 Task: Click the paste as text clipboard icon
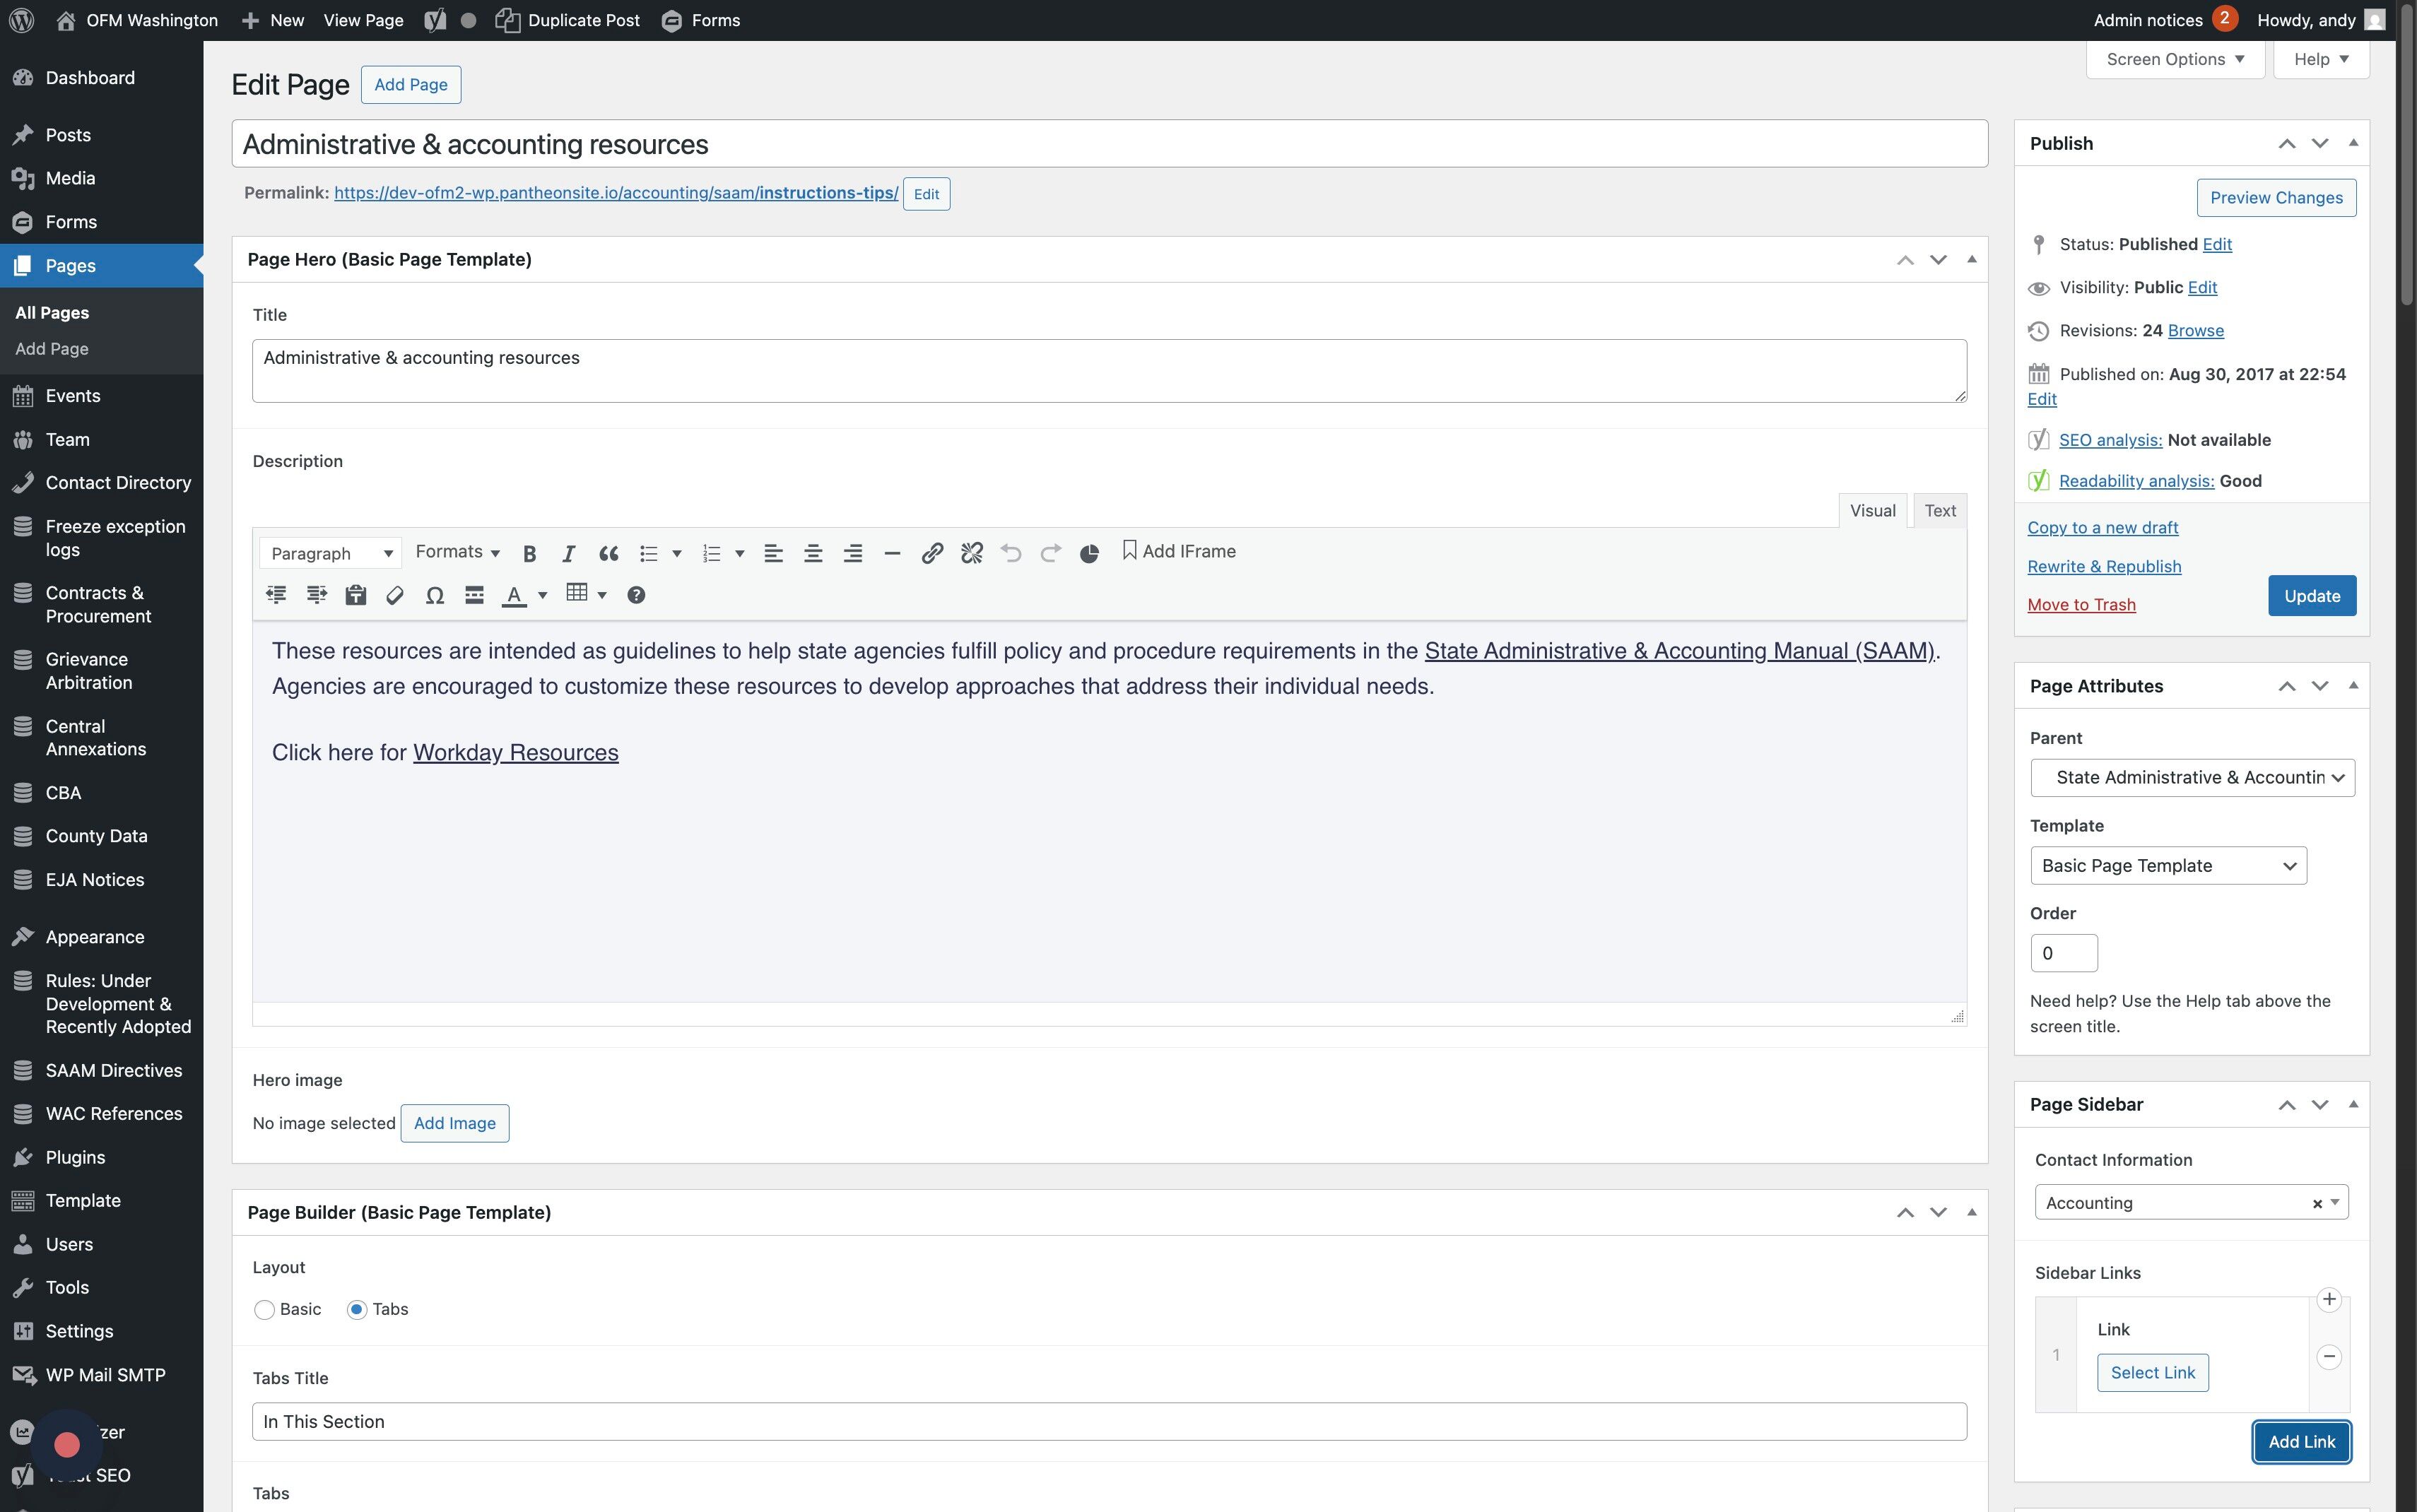tap(355, 596)
